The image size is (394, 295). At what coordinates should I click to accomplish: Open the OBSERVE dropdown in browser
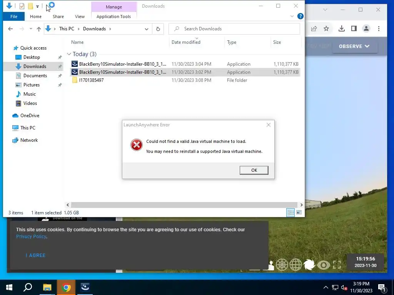354,46
